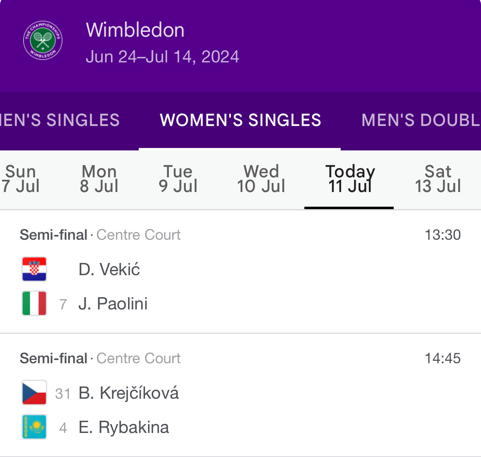Select Today 11 Jul date
This screenshot has width=481, height=457.
350,179
